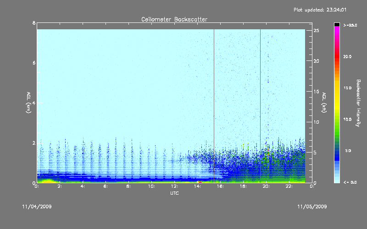Click the 8 km tick on left axis
The width and height of the screenshot is (367, 229).
(34, 23)
